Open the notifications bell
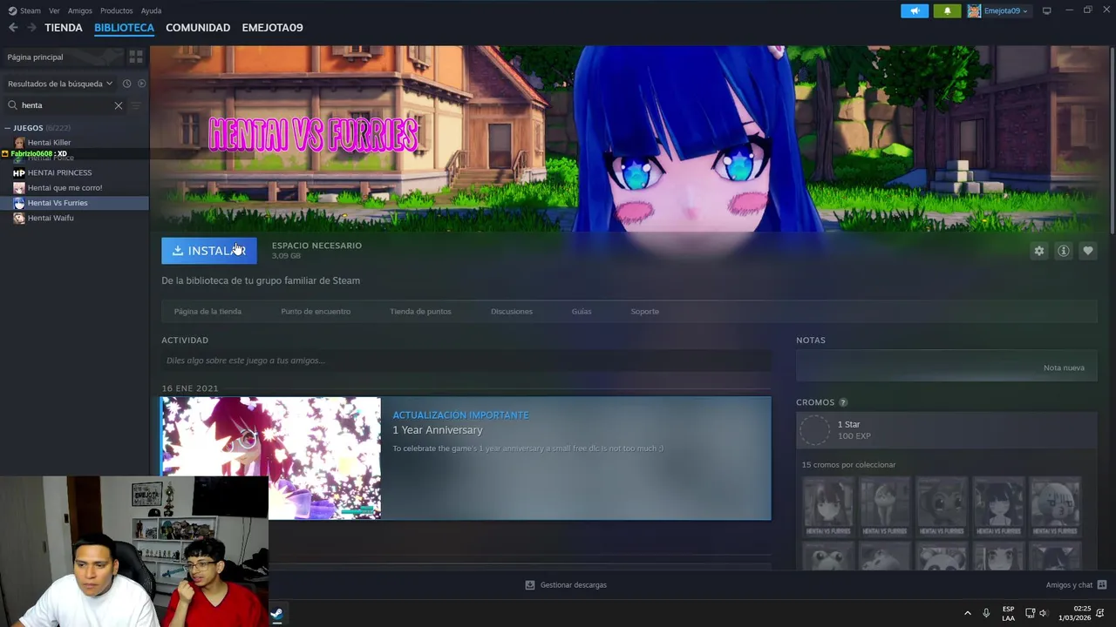This screenshot has width=1116, height=627. tap(948, 10)
